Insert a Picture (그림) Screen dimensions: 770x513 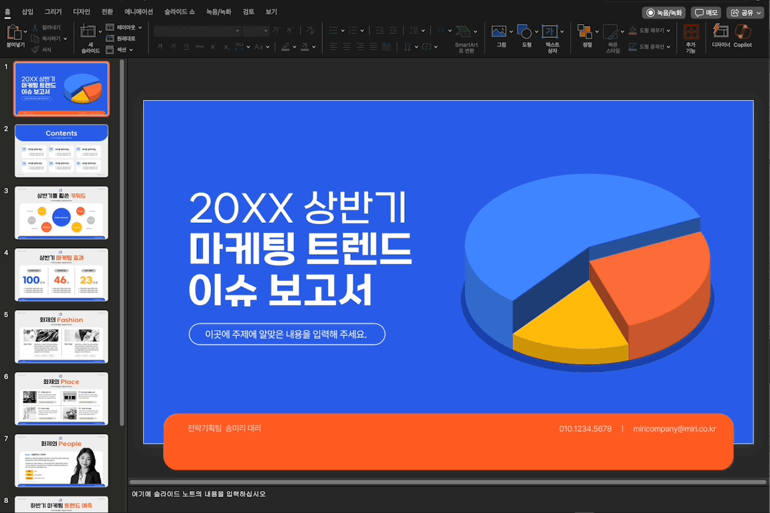pyautogui.click(x=498, y=33)
